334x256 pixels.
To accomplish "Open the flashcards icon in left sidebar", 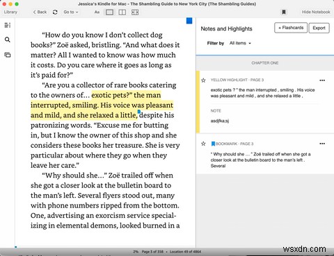I will [x=8, y=55].
